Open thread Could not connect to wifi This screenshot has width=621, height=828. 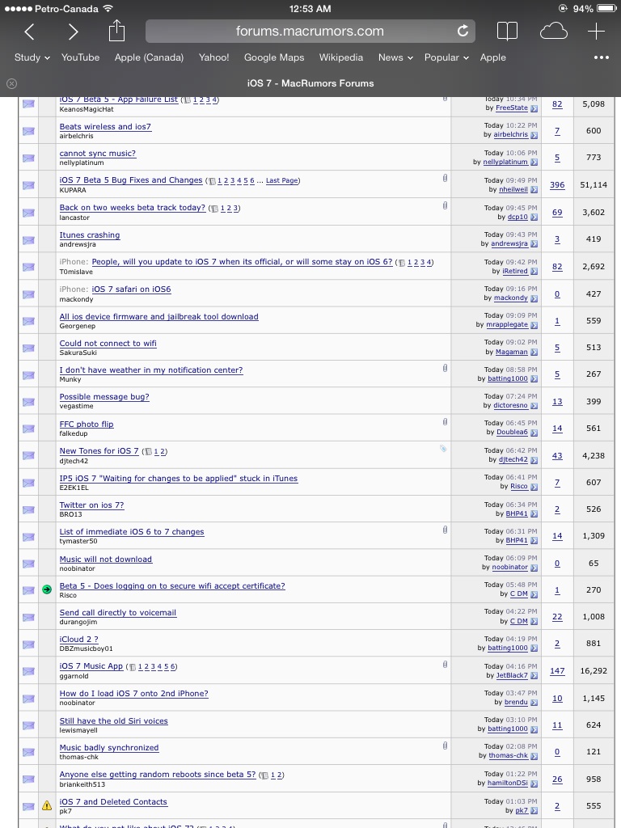[108, 343]
